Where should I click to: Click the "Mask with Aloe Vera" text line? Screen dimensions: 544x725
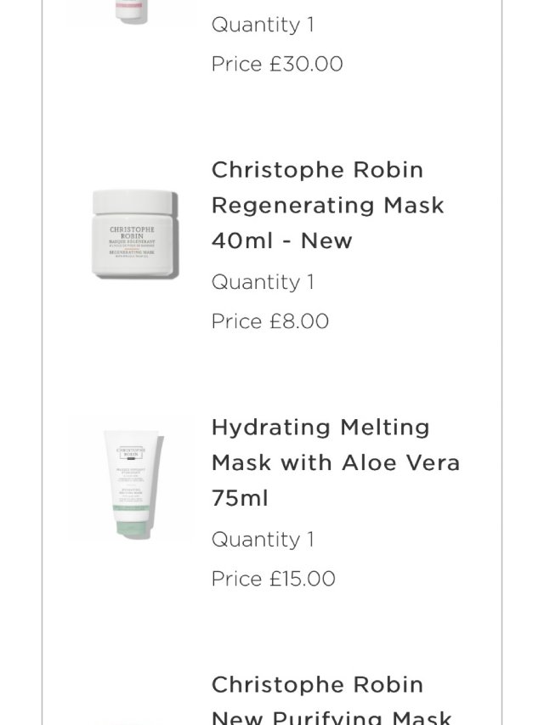tap(335, 463)
